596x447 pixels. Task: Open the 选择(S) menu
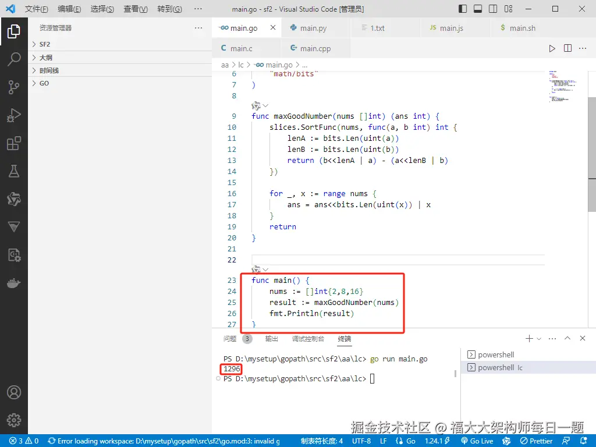click(102, 9)
